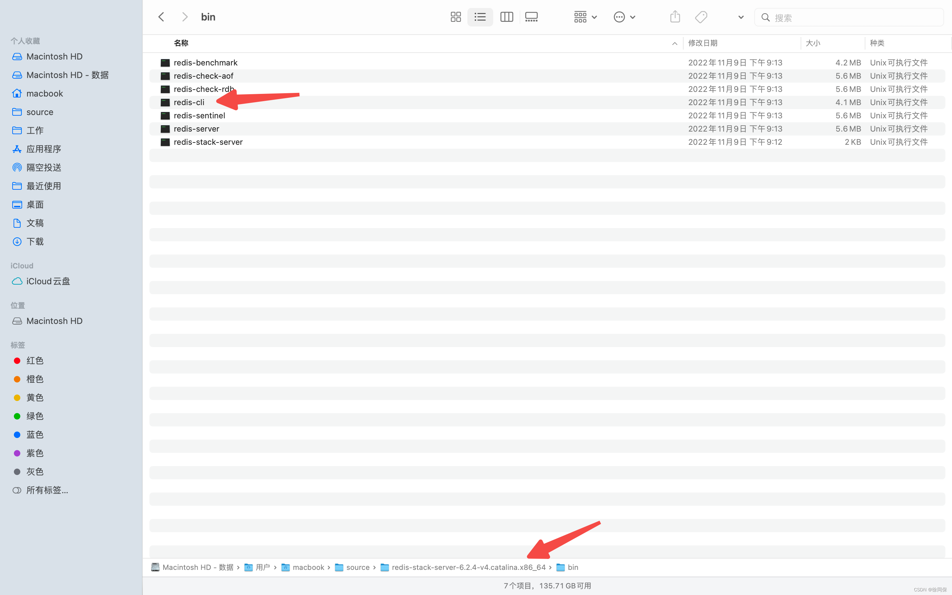The image size is (952, 595).
Task: Select the redis-cli file in the list
Action: (189, 102)
